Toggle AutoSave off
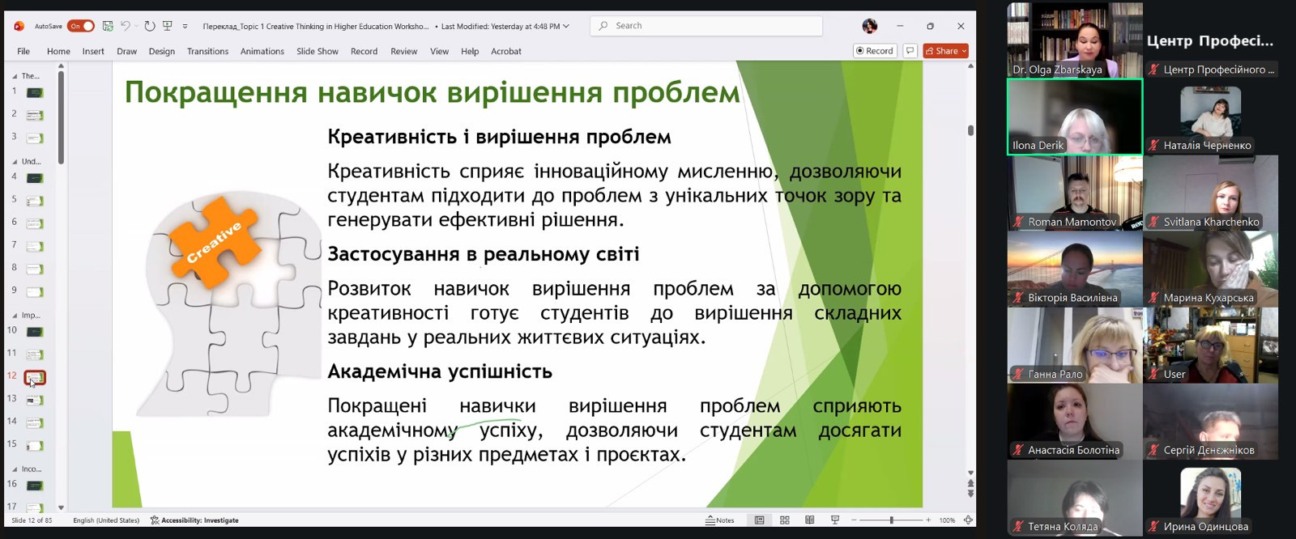 click(x=80, y=26)
